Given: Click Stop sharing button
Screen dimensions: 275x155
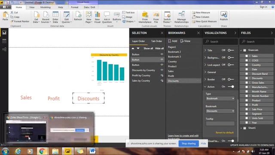Looking at the screenshot, I should pos(189,143).
